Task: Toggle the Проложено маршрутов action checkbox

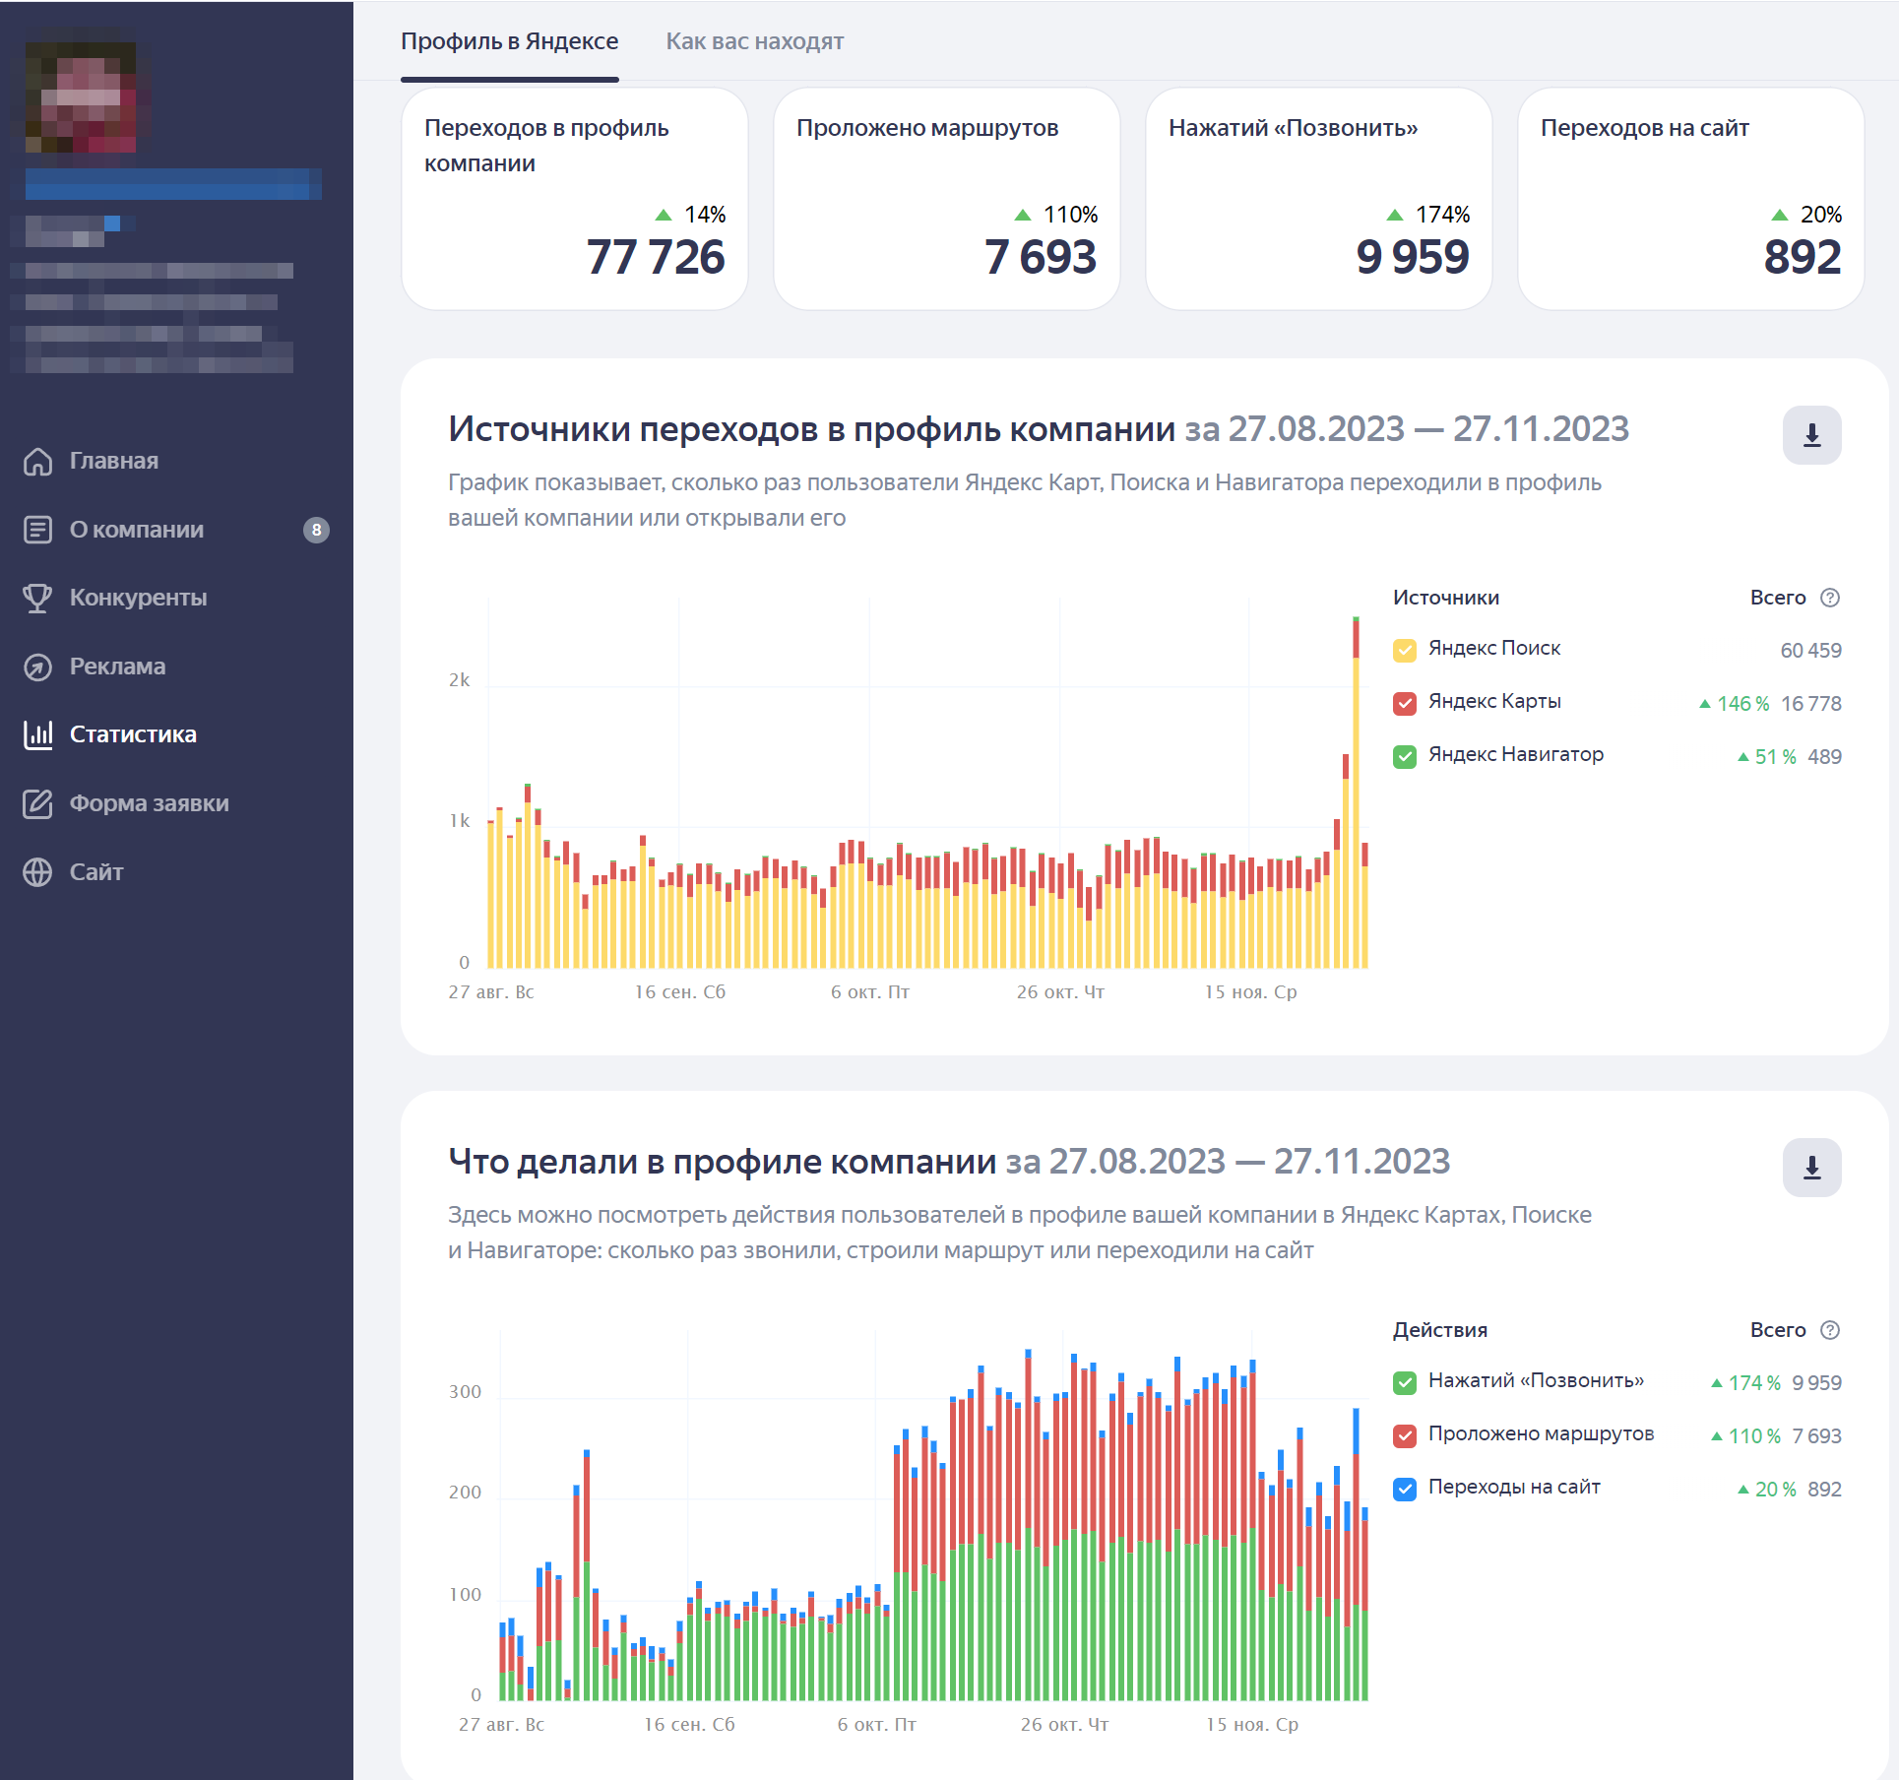Action: [x=1405, y=1435]
